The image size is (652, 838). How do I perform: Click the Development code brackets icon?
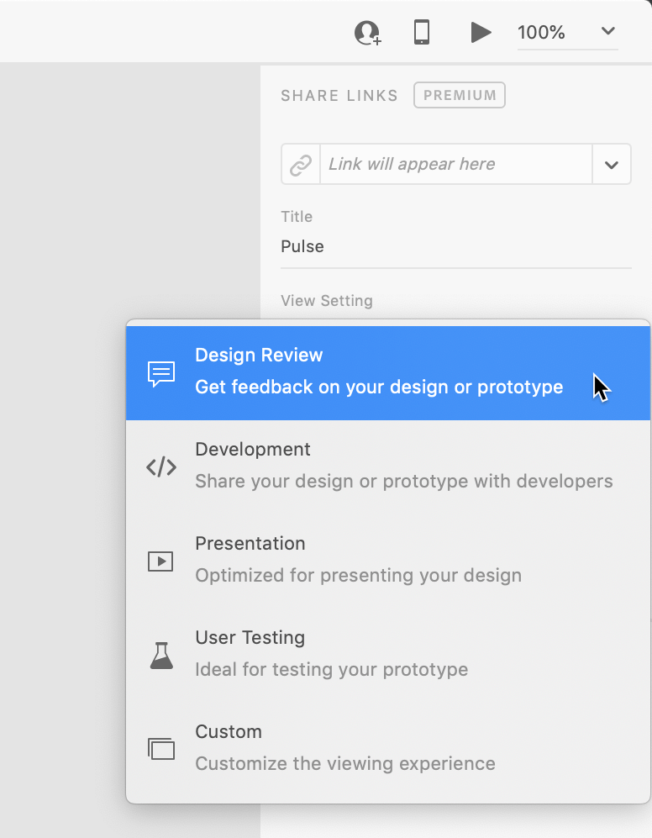(161, 467)
